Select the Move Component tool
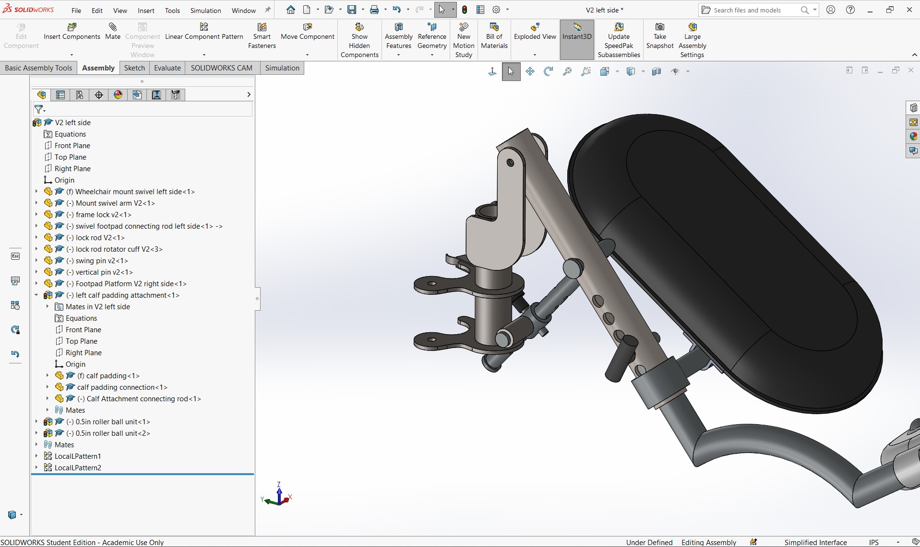 click(x=308, y=32)
